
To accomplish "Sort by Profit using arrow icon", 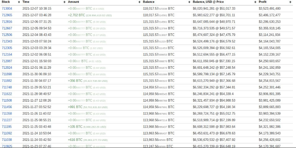I will coord(290,2).
